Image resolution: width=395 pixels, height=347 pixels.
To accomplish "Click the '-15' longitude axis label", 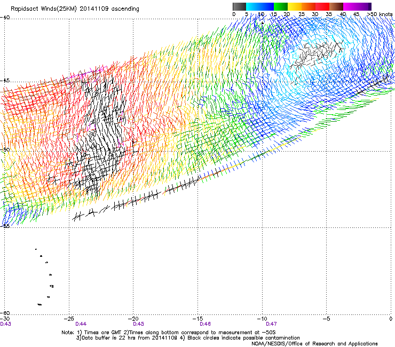I will coord(197,319).
